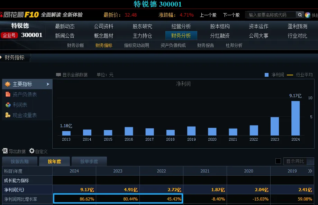Open the 经营分析 menu
The height and width of the screenshot is (205, 318).
(181, 26)
